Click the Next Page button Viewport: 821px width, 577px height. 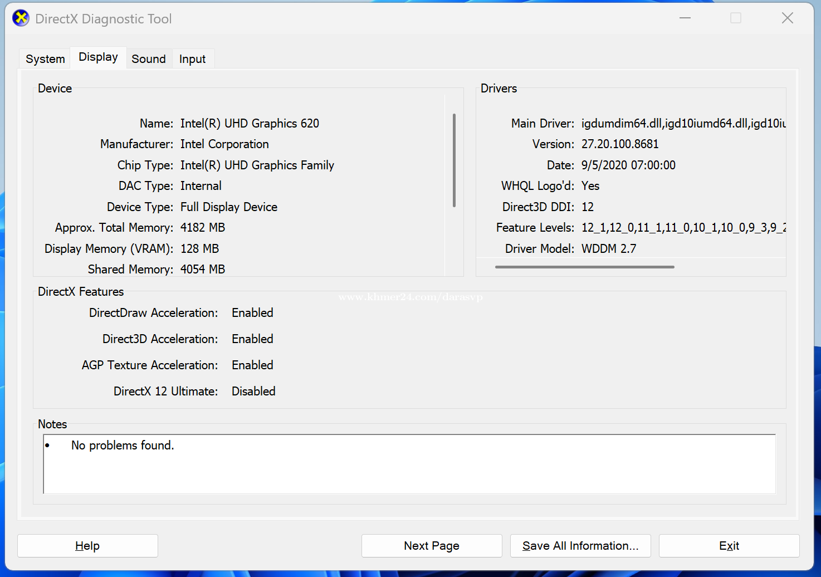click(x=432, y=546)
